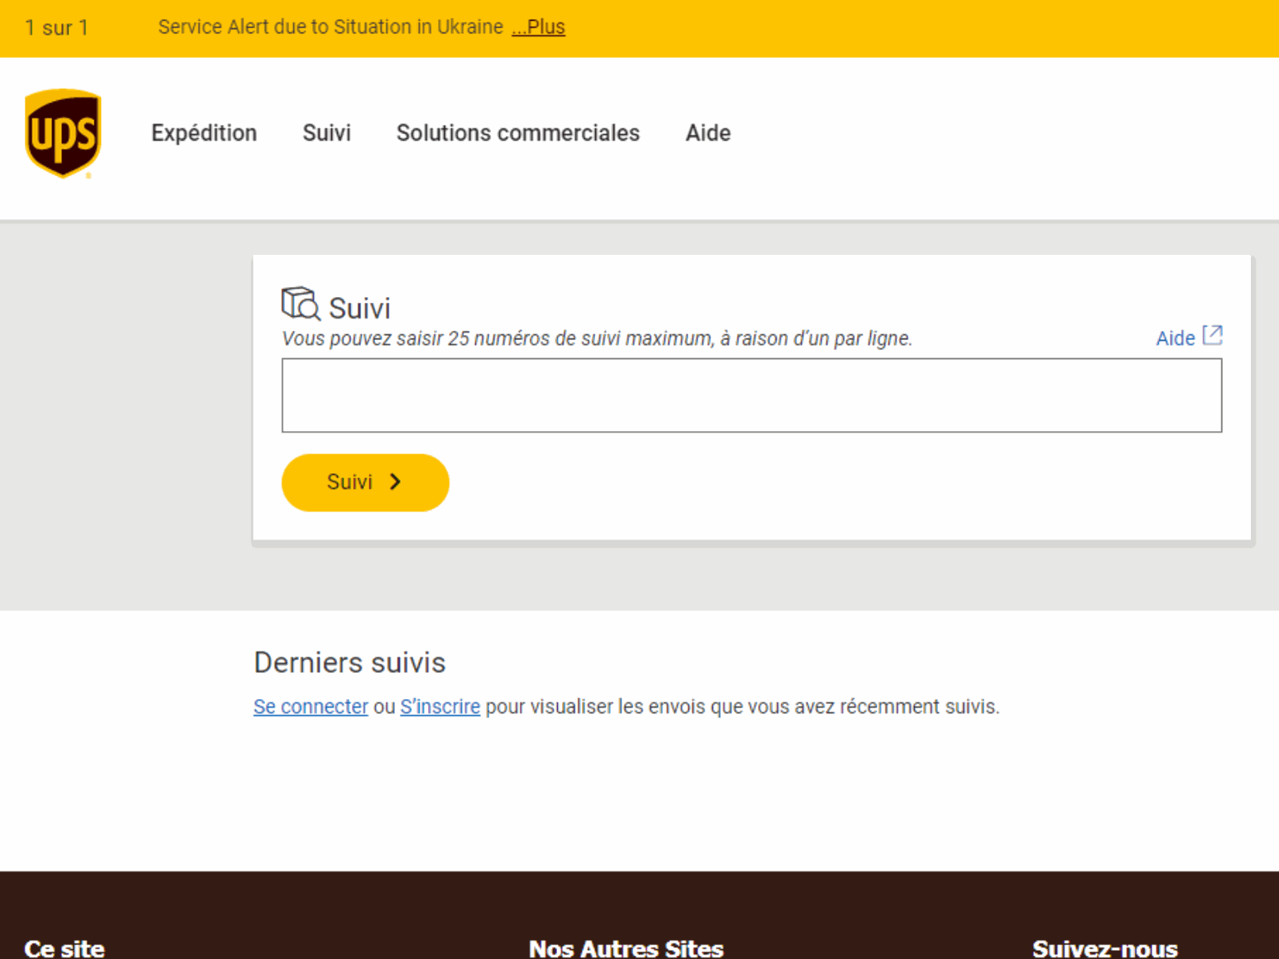The height and width of the screenshot is (959, 1279).
Task: Click the S'inscrire link
Action: tap(440, 707)
